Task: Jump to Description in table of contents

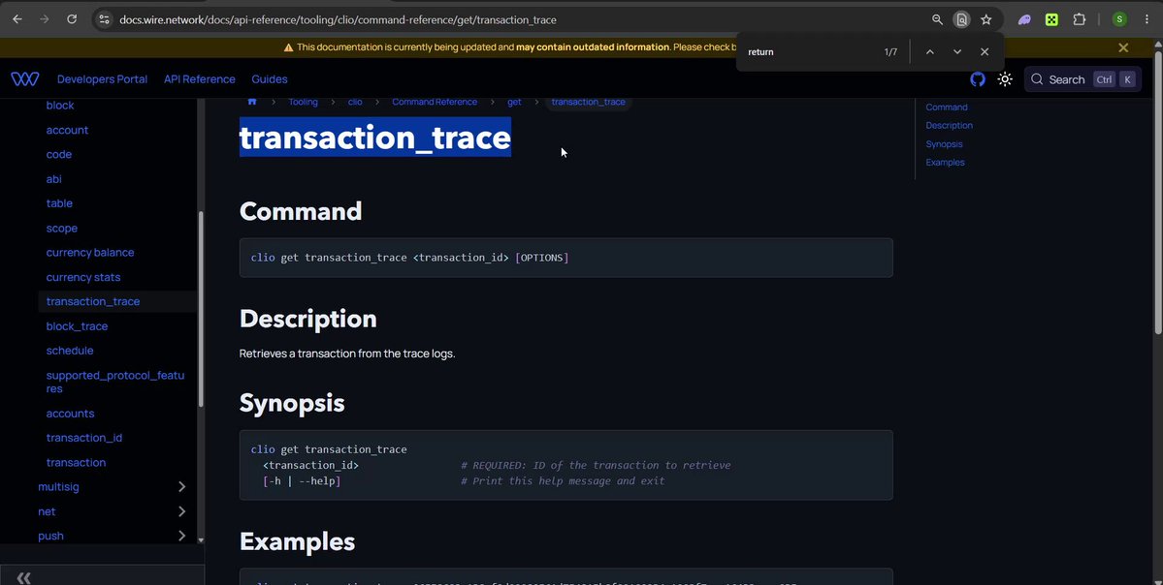Action: (950, 125)
